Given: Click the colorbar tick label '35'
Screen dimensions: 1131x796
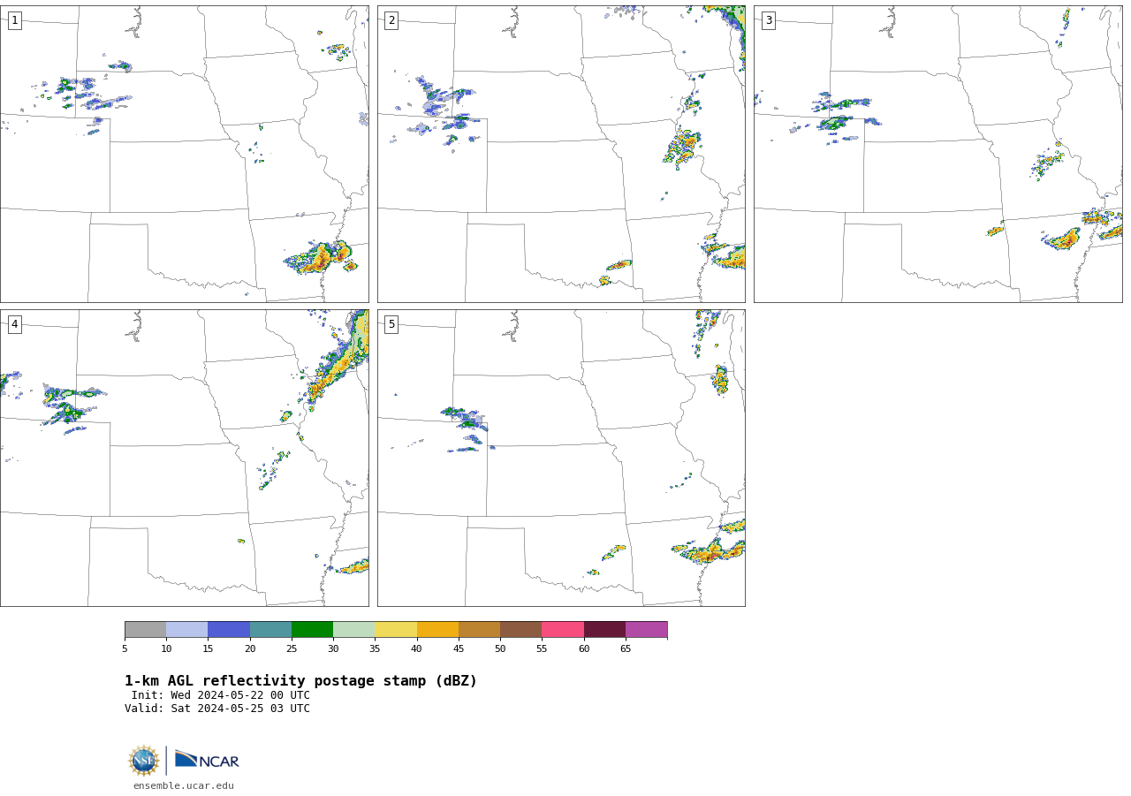Looking at the screenshot, I should [375, 649].
